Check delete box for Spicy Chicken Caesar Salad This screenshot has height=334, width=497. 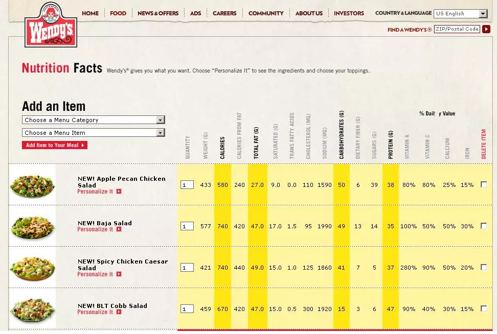point(484,267)
